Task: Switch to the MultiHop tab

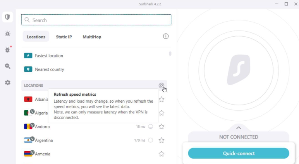Action: (92, 37)
